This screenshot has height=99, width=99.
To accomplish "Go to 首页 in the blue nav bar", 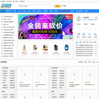I will tap(2, 11).
